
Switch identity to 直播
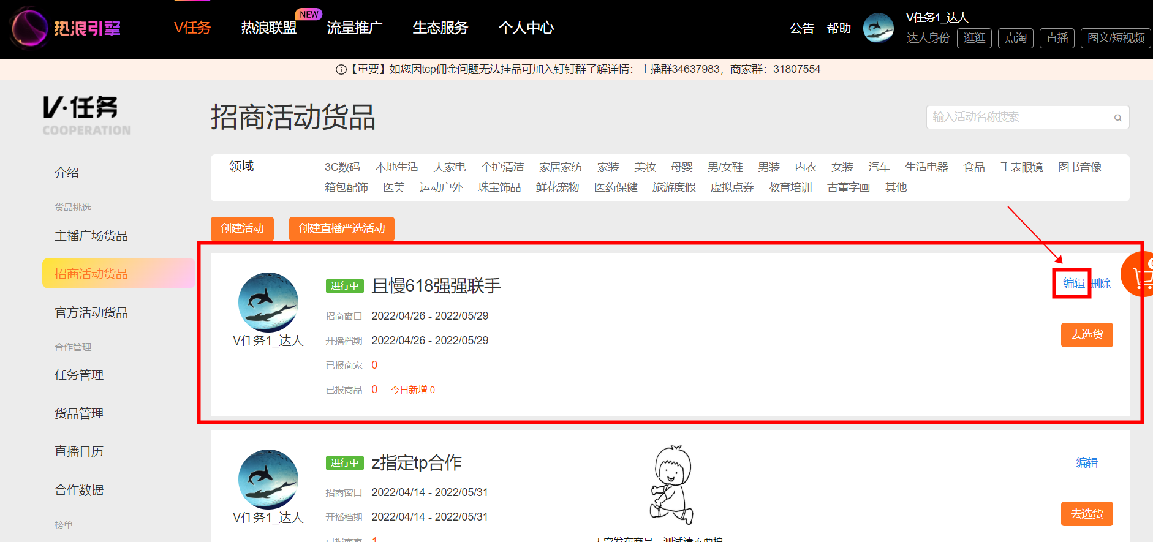click(x=1057, y=38)
